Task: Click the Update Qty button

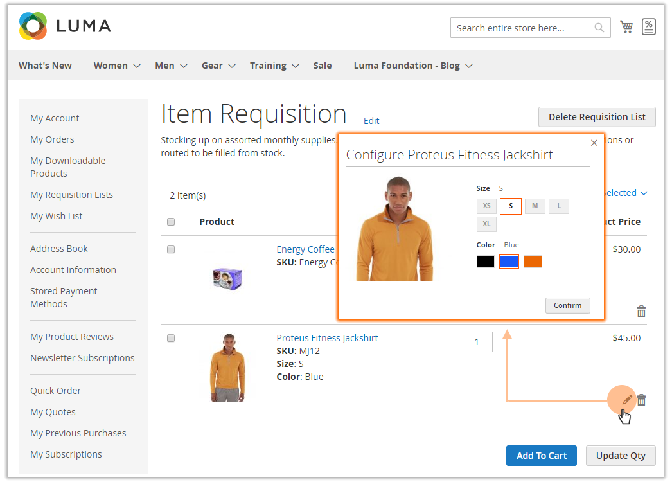Action: [621, 456]
